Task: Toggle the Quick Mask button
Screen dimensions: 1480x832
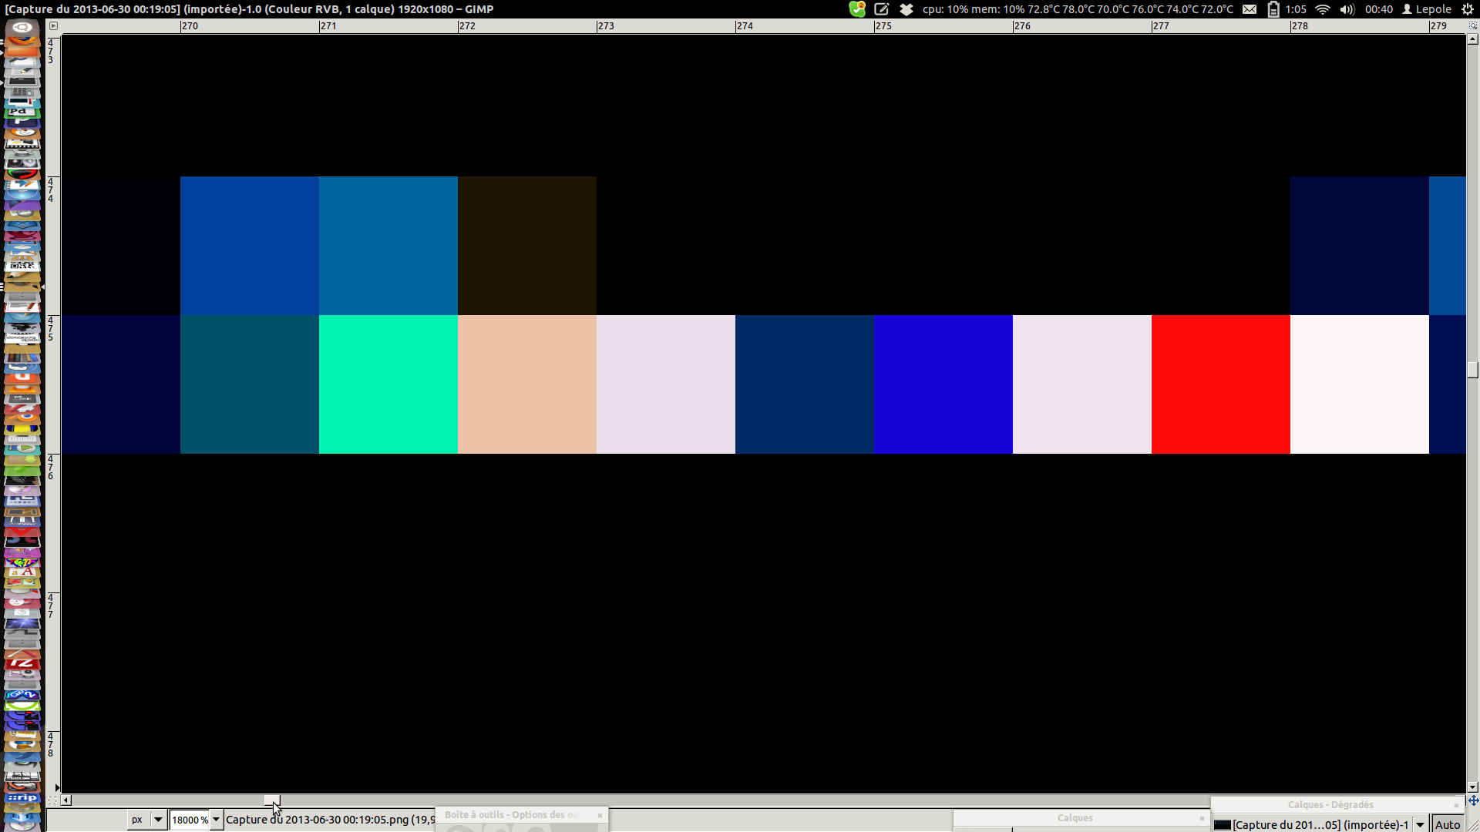Action: click(x=52, y=800)
